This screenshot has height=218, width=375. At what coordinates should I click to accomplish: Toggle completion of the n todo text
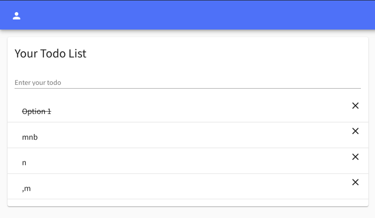(x=24, y=163)
